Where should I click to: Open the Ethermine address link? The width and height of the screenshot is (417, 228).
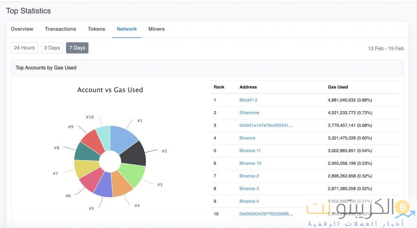tap(249, 113)
